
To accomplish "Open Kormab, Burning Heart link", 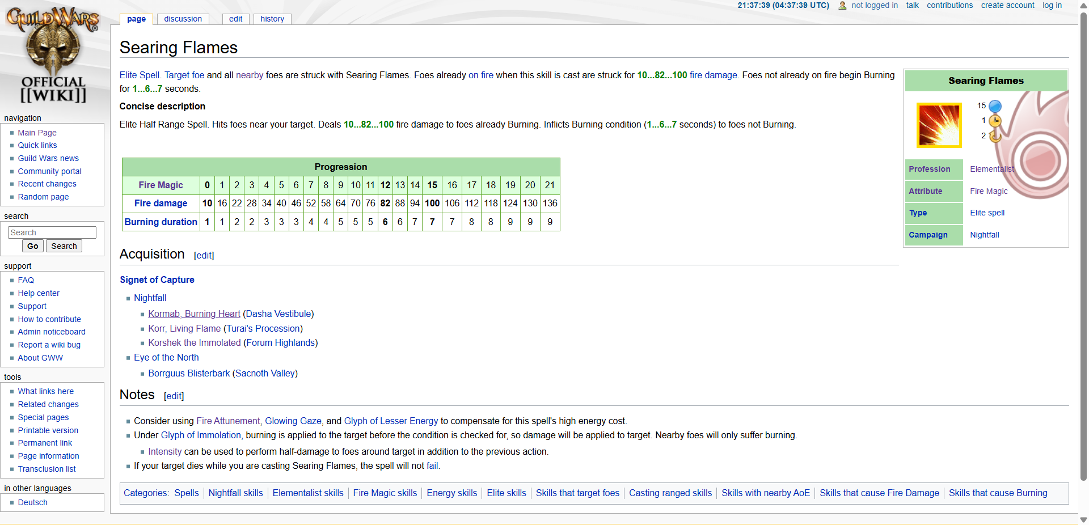I will 194,314.
